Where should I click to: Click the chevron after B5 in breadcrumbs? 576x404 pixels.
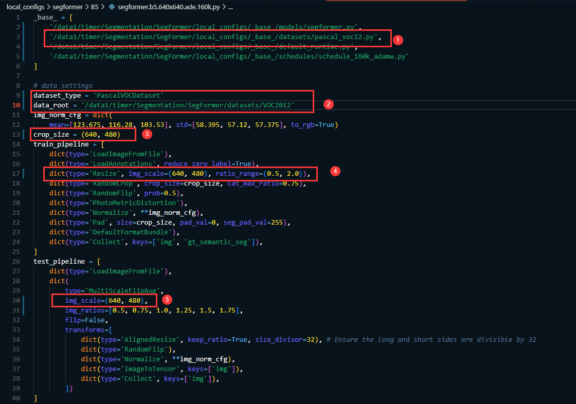pyautogui.click(x=102, y=8)
